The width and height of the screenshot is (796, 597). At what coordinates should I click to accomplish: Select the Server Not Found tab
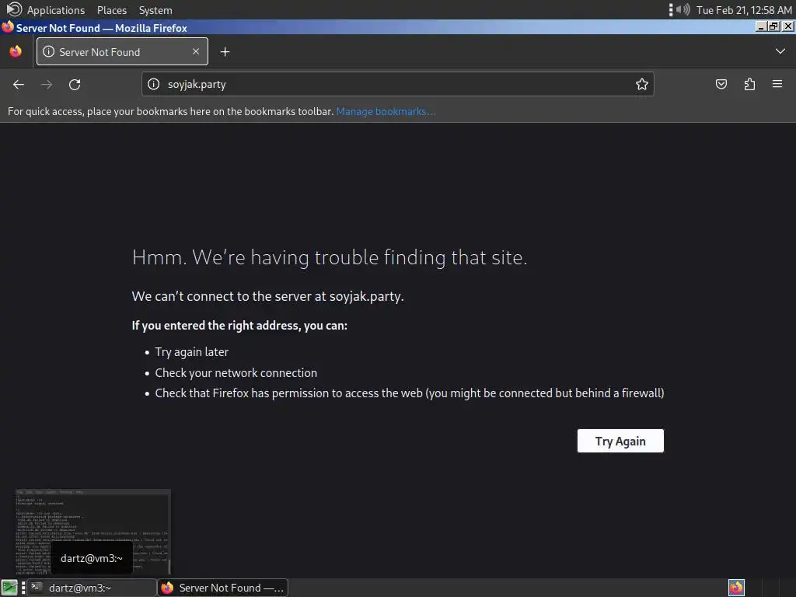point(122,51)
